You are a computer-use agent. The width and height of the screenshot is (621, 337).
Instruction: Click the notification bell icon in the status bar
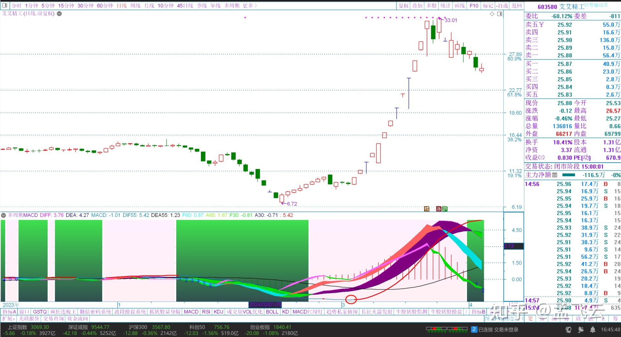(x=593, y=329)
